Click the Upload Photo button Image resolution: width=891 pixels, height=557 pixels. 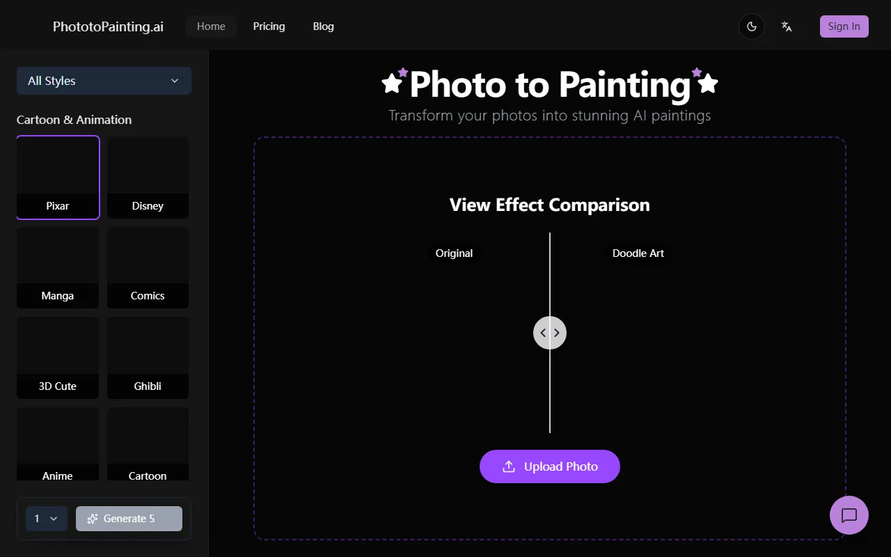[x=549, y=466]
